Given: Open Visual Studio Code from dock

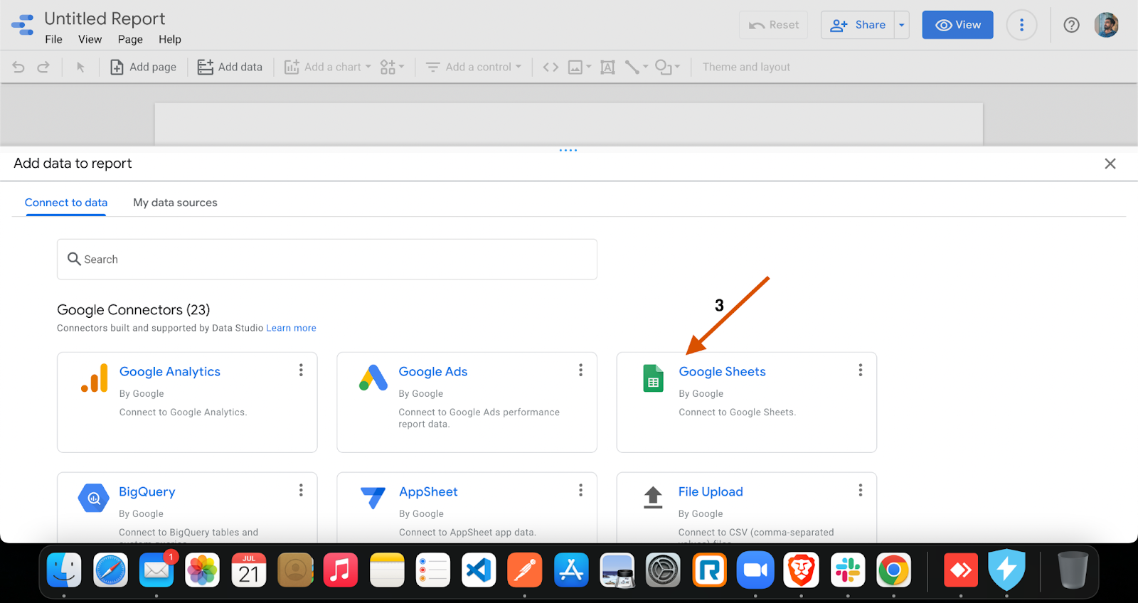Looking at the screenshot, I should [x=479, y=570].
